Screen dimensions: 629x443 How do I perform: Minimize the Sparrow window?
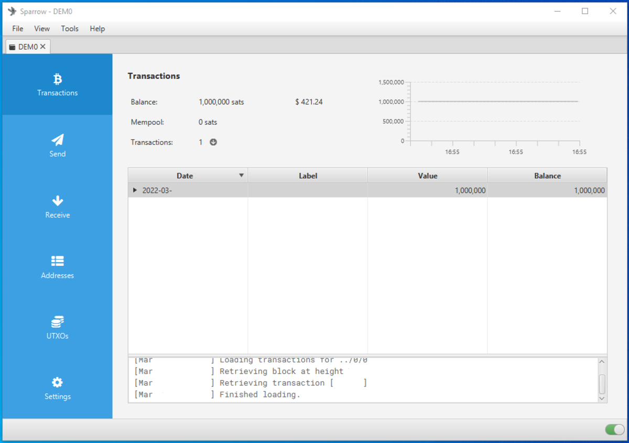[x=557, y=11]
